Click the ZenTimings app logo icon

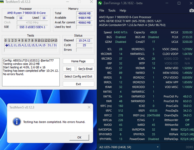tap(100, 3)
